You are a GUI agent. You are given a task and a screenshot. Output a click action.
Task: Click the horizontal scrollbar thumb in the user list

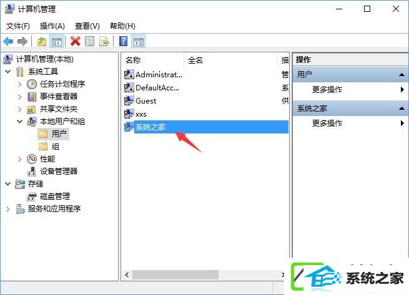tap(175, 274)
